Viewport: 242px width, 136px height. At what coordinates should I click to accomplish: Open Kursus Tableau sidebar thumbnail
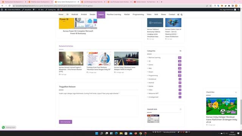(x=155, y=23)
